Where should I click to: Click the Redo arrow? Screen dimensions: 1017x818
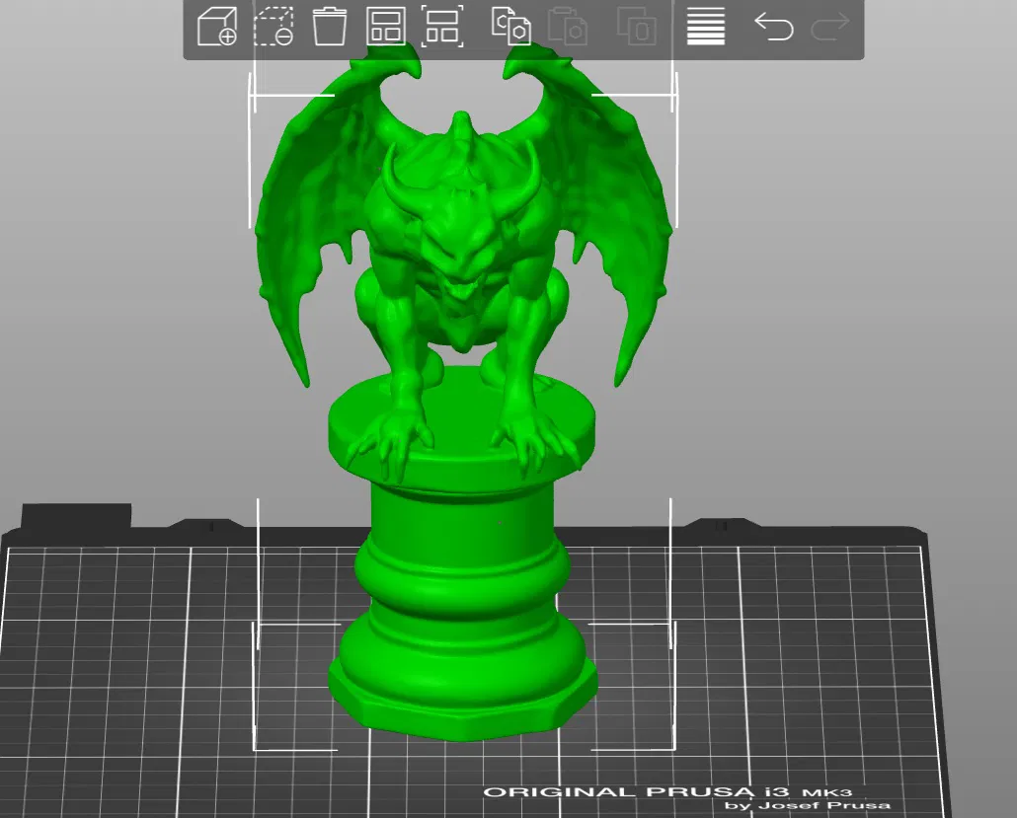pyautogui.click(x=830, y=27)
